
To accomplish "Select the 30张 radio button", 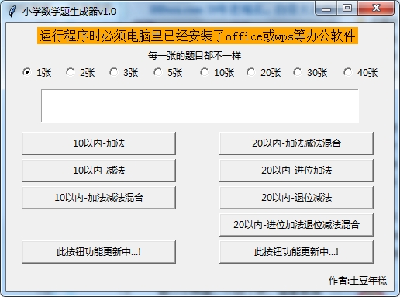I will [x=297, y=72].
